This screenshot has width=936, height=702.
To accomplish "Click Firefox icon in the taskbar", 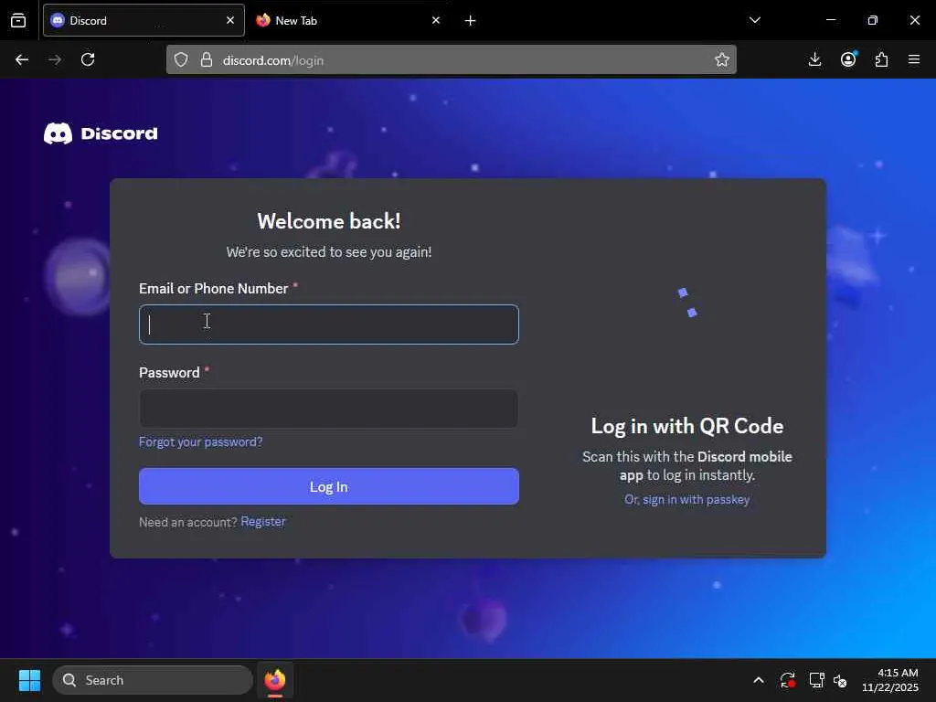I will pos(275,680).
